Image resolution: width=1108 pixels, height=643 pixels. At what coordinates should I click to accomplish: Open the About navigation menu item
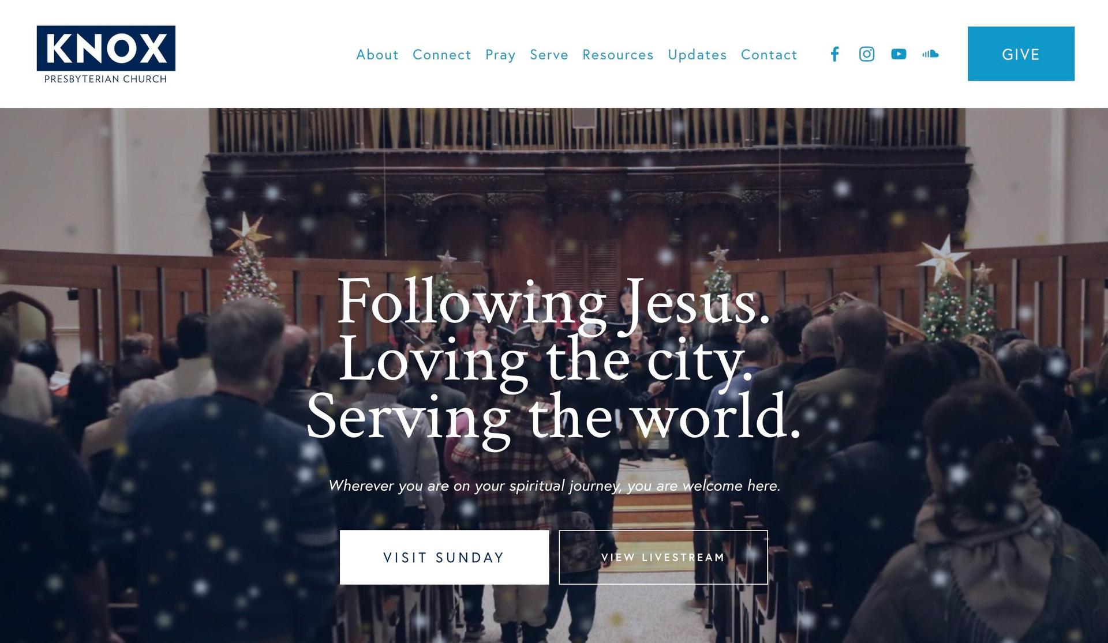point(377,54)
